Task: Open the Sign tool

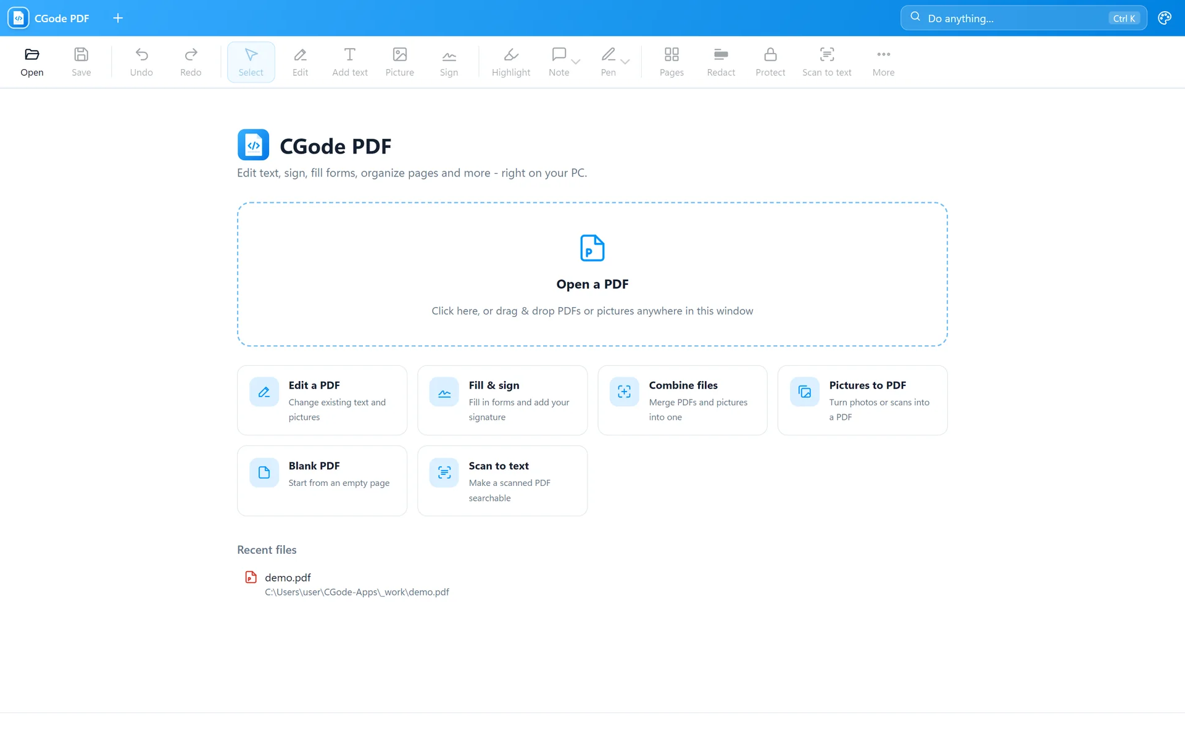Action: pyautogui.click(x=449, y=62)
